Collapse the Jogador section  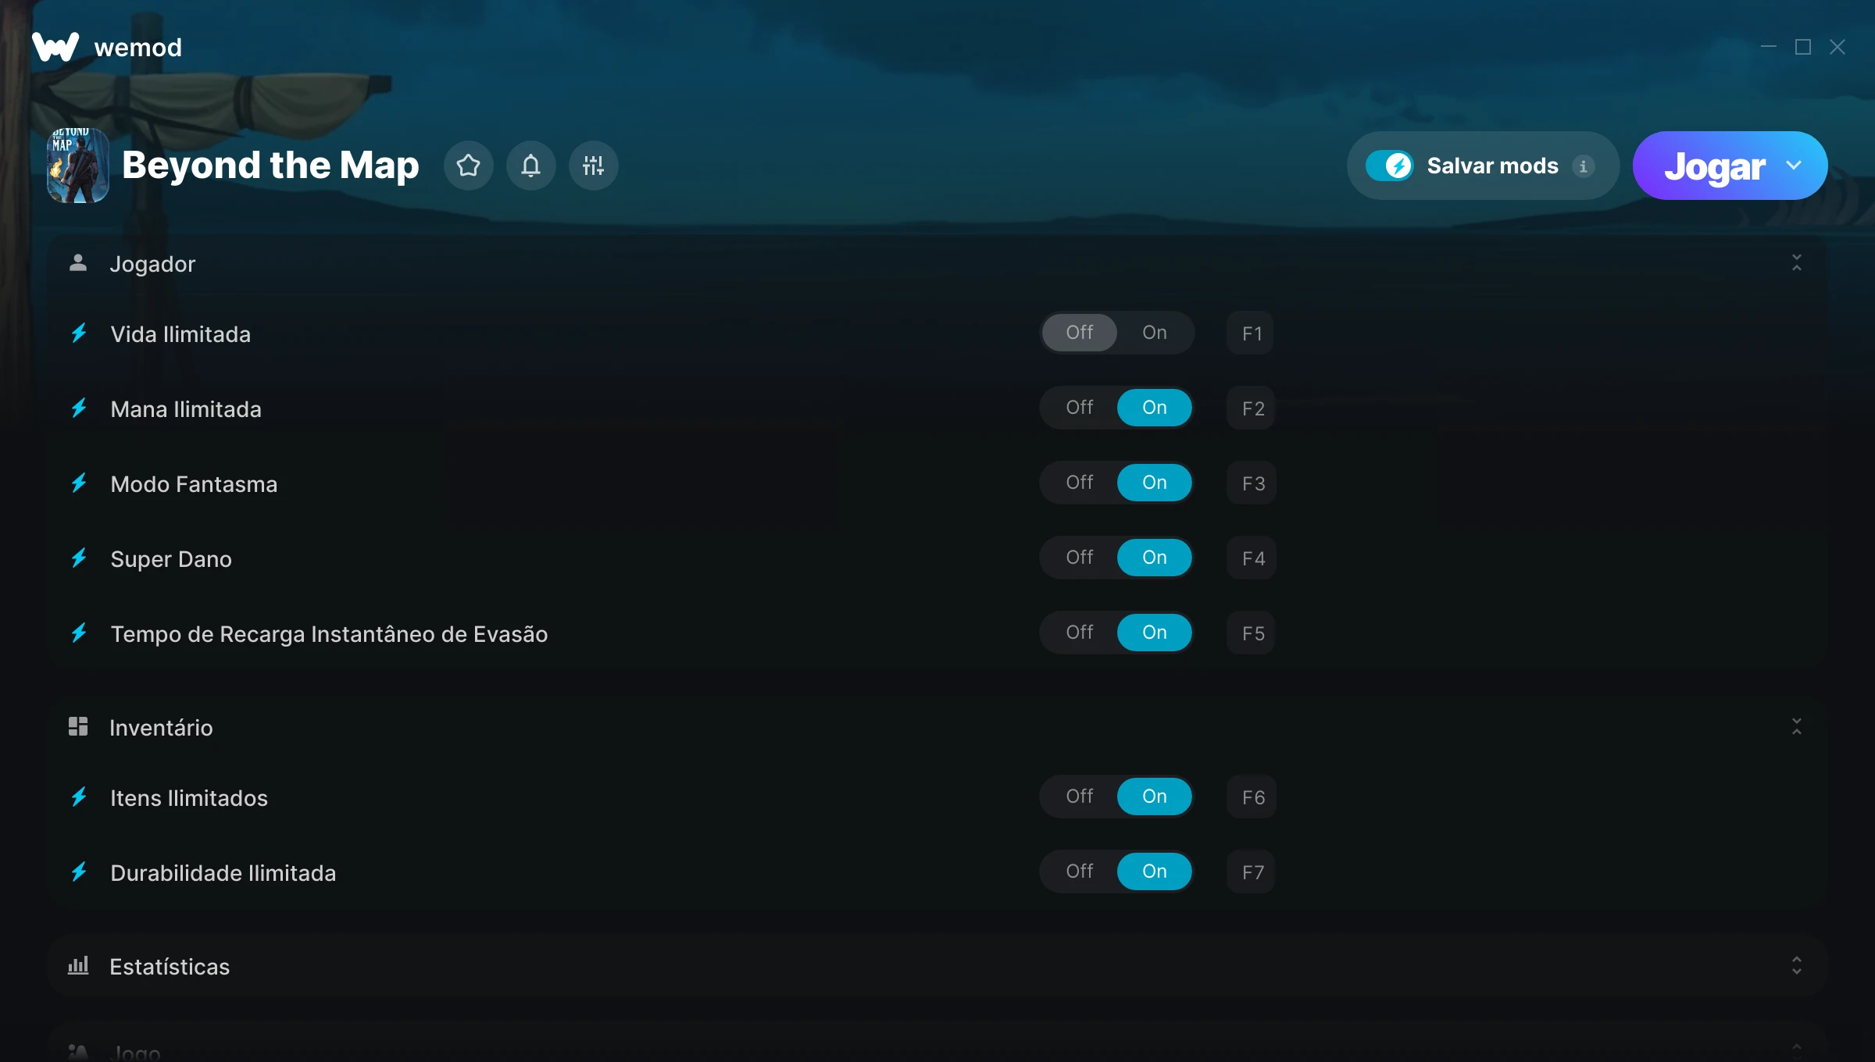[x=1797, y=263]
